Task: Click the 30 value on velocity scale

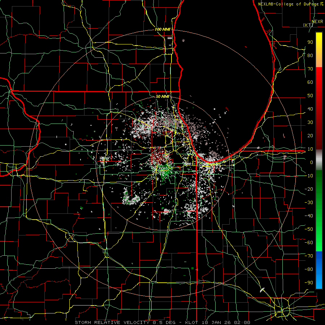Action: coord(310,122)
